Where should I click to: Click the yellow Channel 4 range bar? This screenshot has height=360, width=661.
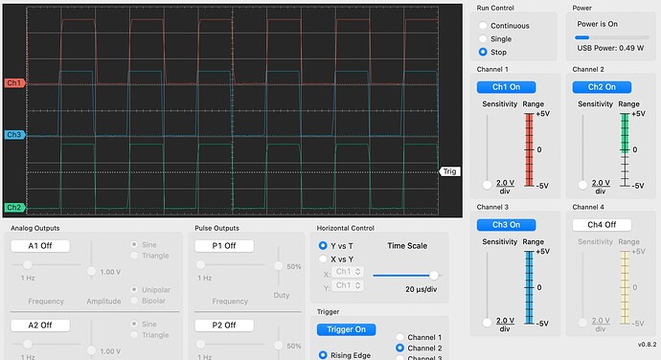pyautogui.click(x=625, y=287)
